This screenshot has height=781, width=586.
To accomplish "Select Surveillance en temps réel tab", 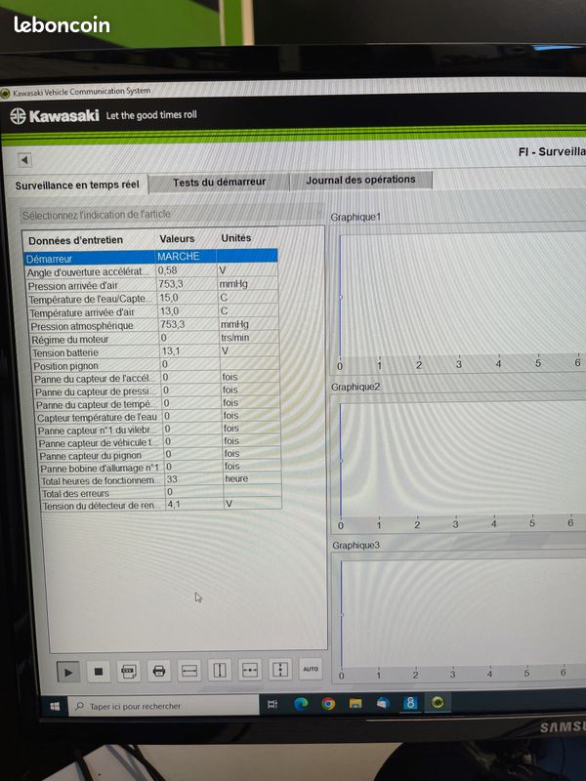I will [x=77, y=185].
